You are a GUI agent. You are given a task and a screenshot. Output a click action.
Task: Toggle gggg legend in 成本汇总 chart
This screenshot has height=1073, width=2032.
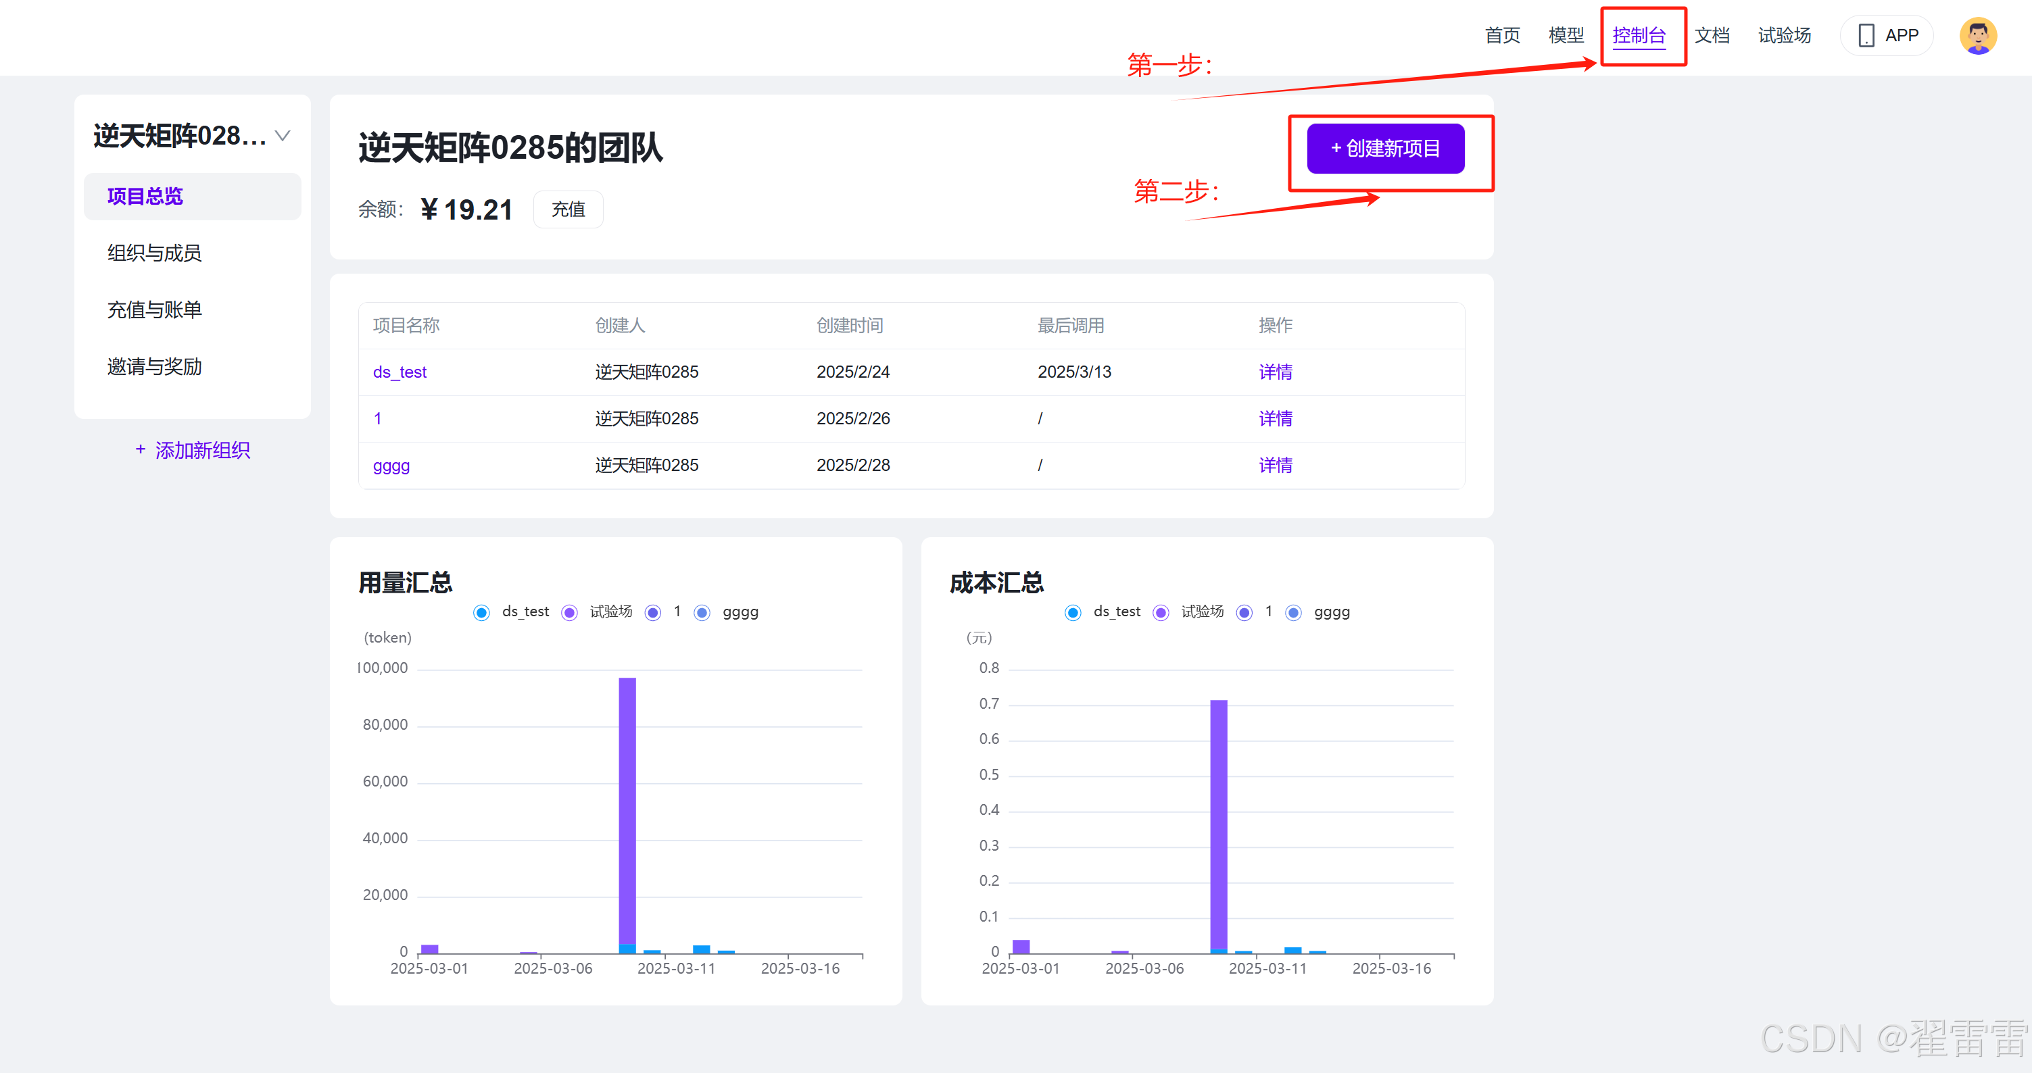coord(1318,612)
